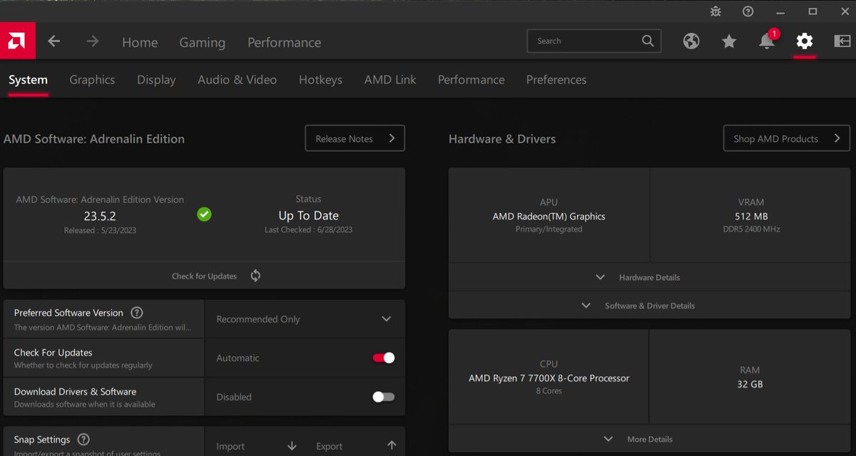The image size is (856, 456).
Task: Click Check for Updates button
Action: [x=204, y=276]
